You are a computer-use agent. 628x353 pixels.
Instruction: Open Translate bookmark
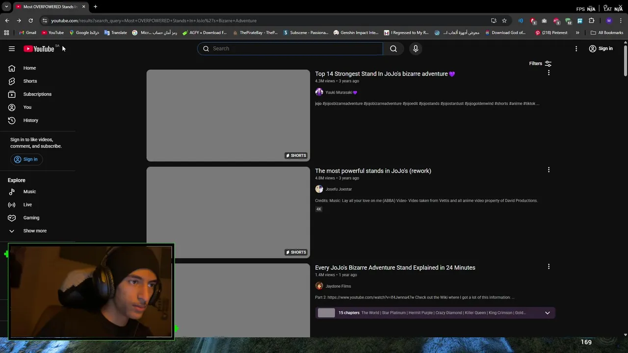click(x=115, y=33)
